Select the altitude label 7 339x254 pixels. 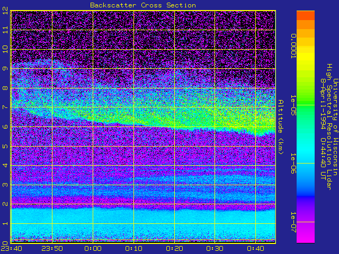point(6,107)
